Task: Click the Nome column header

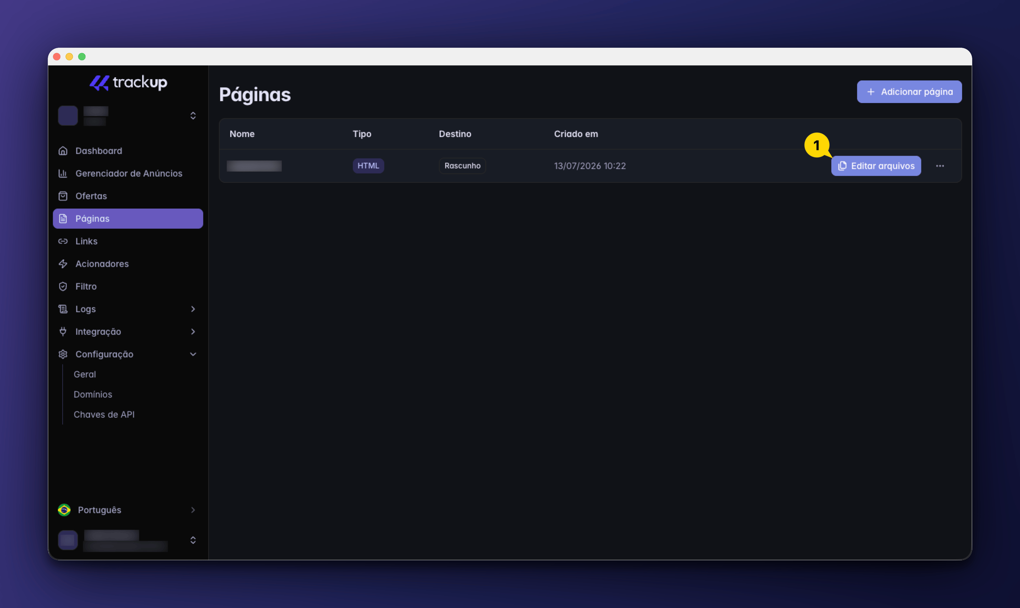Action: [242, 134]
